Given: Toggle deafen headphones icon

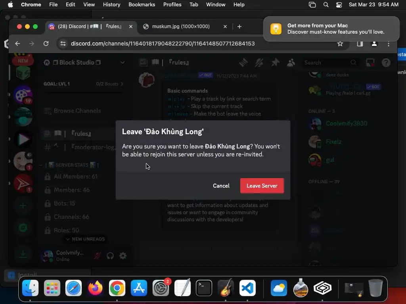Looking at the screenshot, I should point(110,256).
